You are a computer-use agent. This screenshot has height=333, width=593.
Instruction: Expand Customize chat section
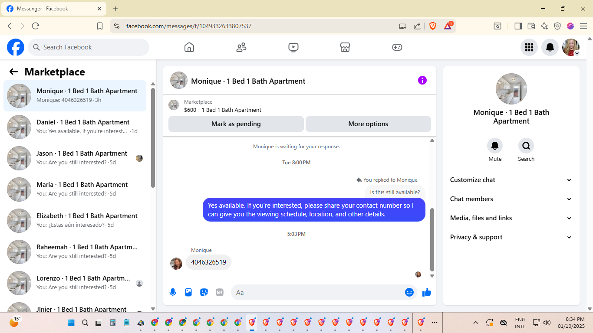coord(511,180)
